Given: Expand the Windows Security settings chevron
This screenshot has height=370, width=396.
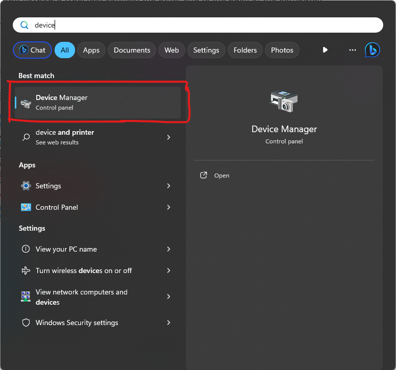Looking at the screenshot, I should pyautogui.click(x=168, y=323).
